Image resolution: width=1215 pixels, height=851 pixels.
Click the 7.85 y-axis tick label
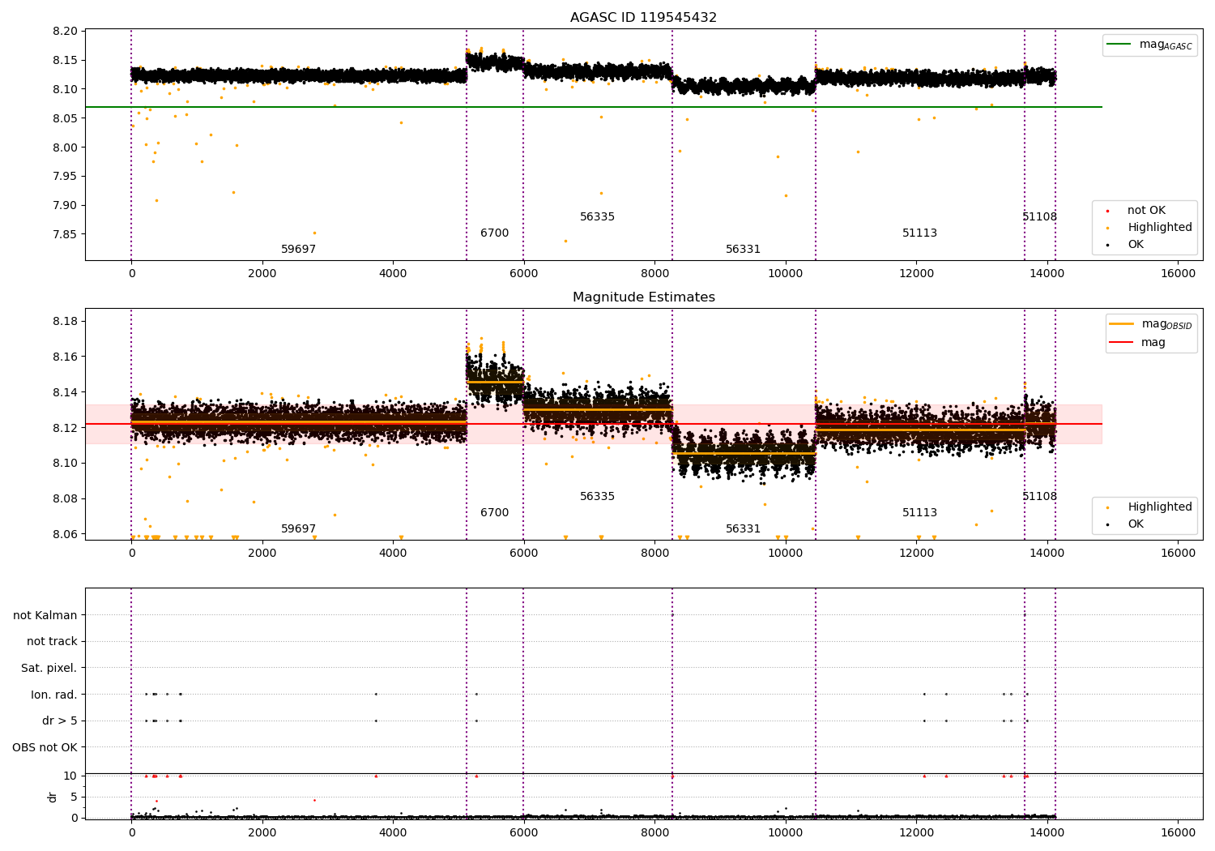(x=66, y=234)
